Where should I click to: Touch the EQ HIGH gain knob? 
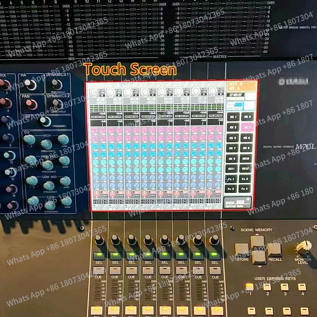click(63, 139)
